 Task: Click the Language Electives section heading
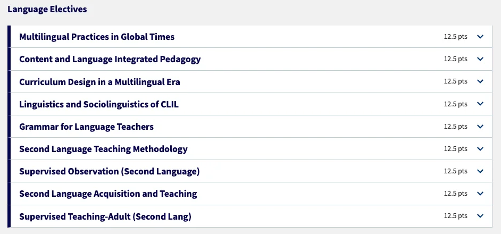[x=47, y=9]
